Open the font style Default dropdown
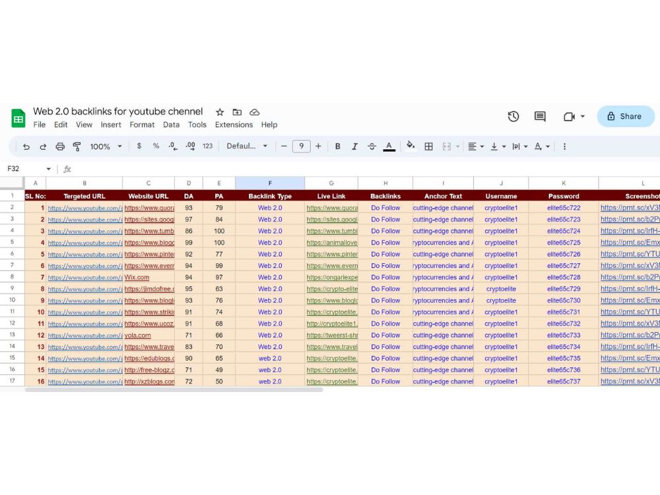This screenshot has height=495, width=660. pos(247,146)
